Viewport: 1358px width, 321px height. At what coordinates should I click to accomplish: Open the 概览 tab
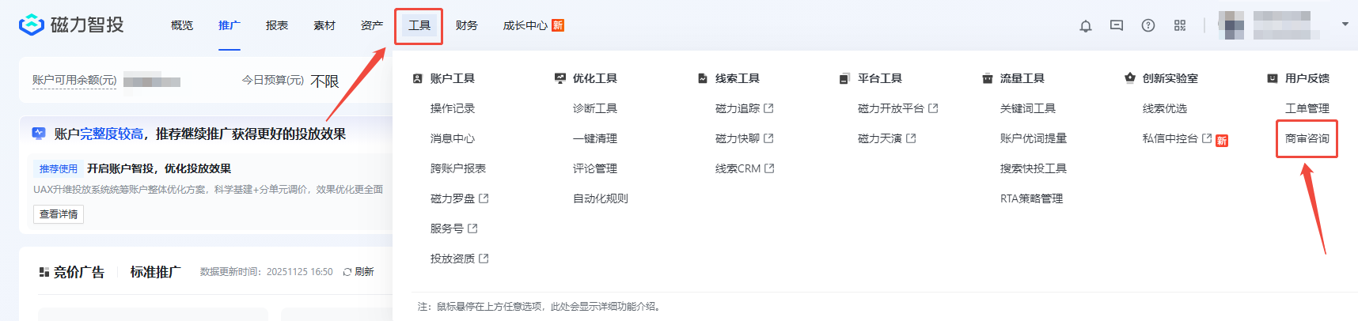(182, 25)
